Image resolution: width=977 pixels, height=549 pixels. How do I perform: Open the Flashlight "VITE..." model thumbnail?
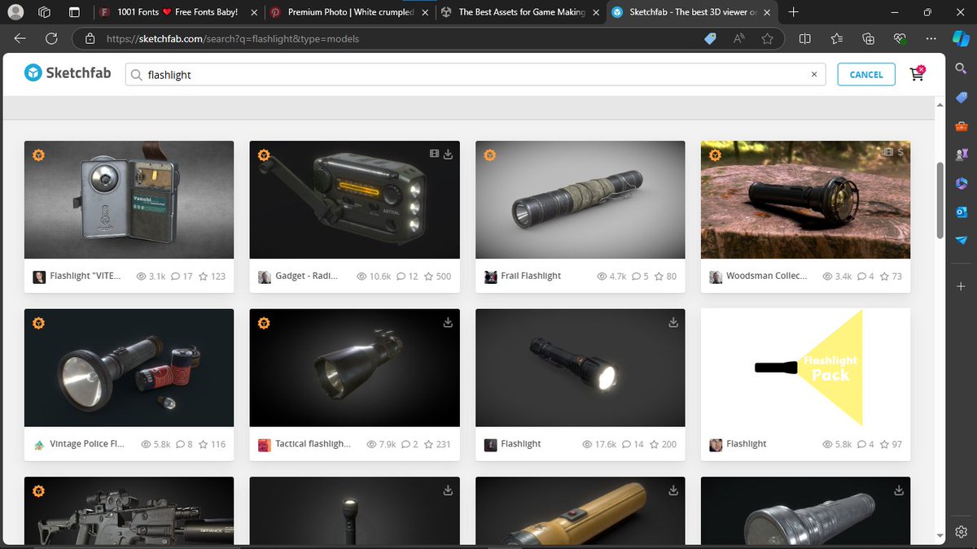(x=129, y=200)
